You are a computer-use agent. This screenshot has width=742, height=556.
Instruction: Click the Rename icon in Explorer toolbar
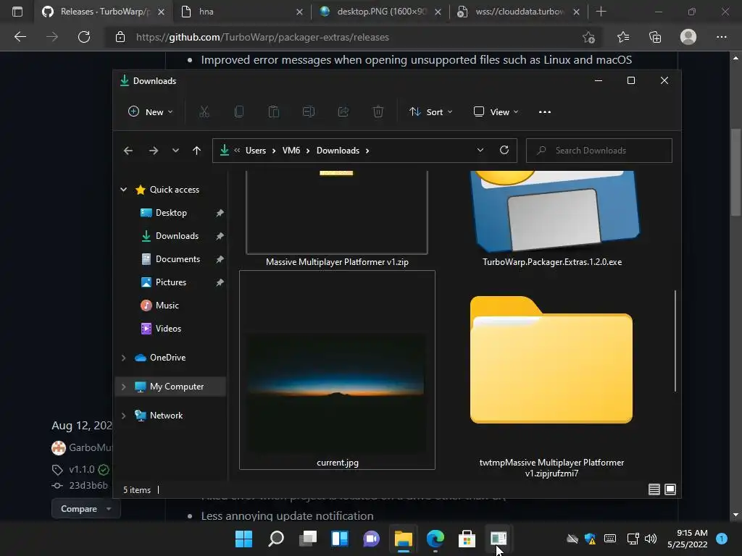(x=309, y=112)
